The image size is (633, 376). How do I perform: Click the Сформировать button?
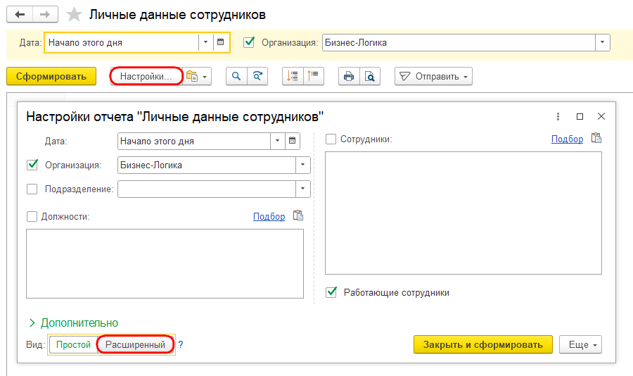[x=51, y=77]
